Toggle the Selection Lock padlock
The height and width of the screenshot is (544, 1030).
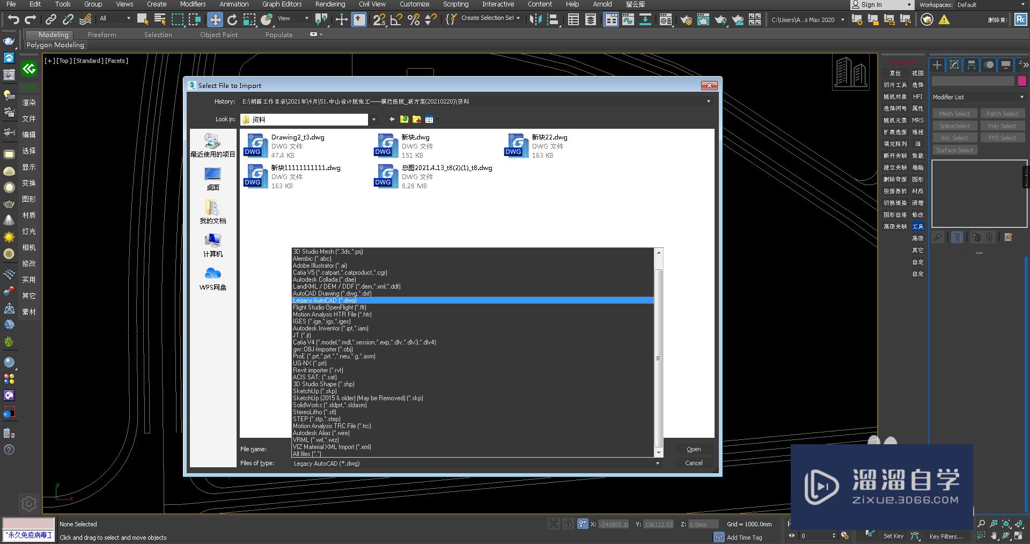point(568,524)
